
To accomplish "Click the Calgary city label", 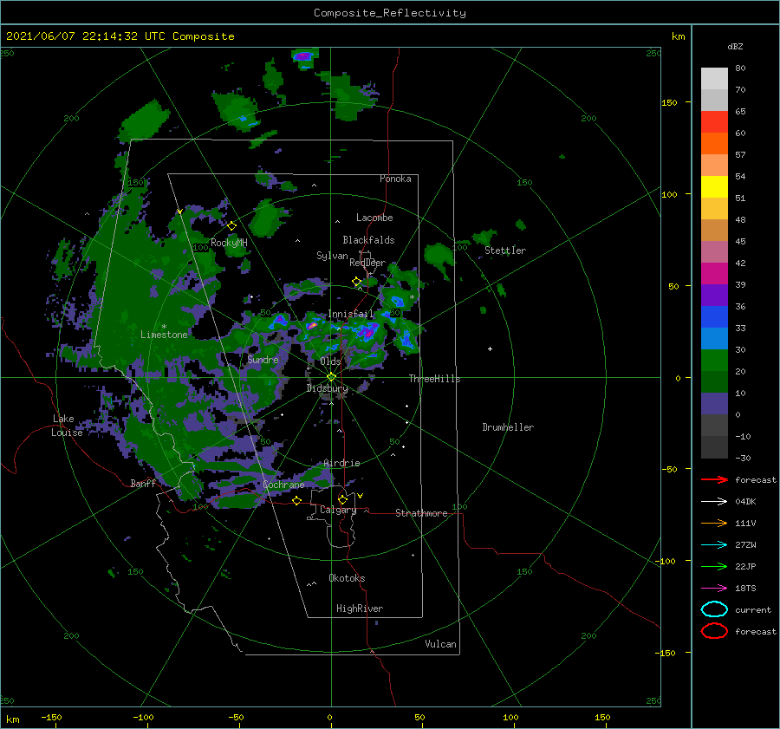I will (338, 510).
